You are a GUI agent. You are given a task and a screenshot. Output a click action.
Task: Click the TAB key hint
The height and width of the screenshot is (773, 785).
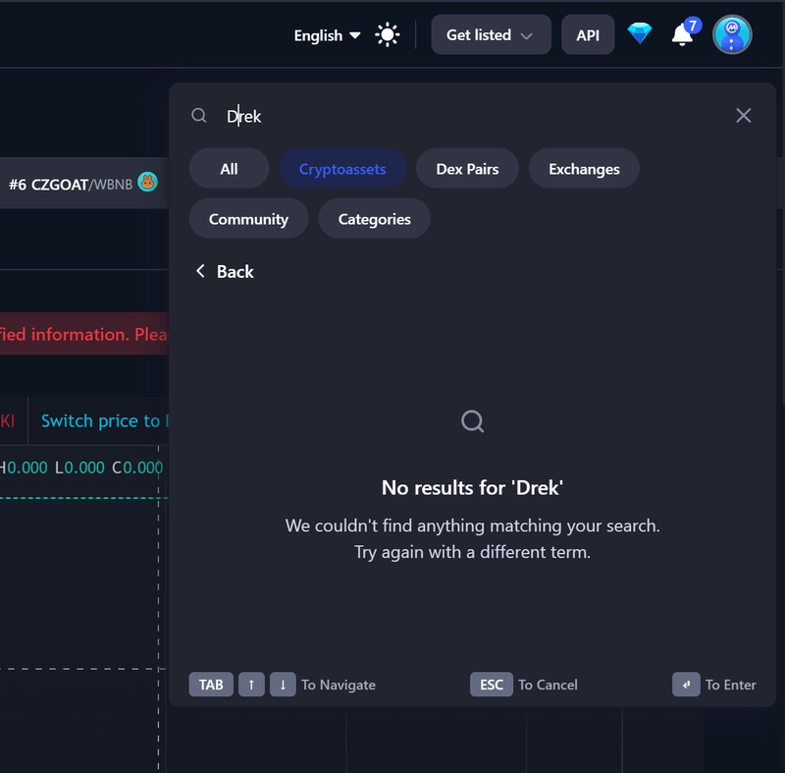211,685
